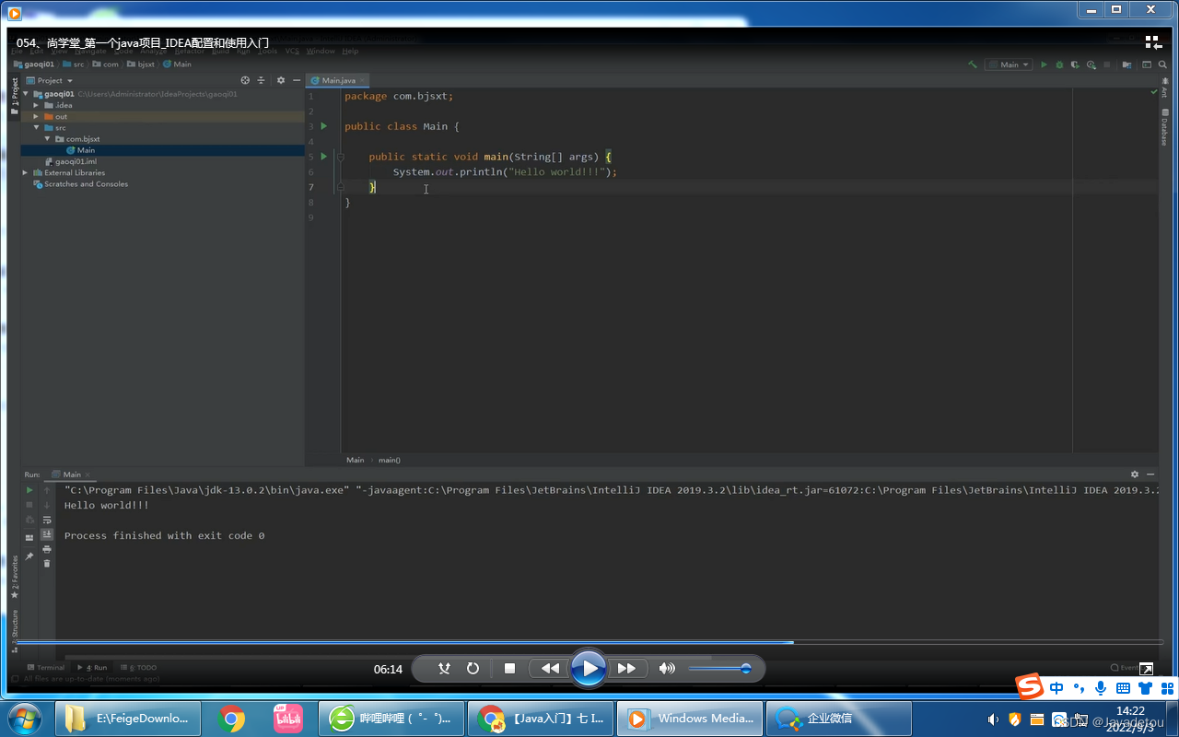Expand the out folder
Screen dimensions: 1179x737
coord(36,117)
